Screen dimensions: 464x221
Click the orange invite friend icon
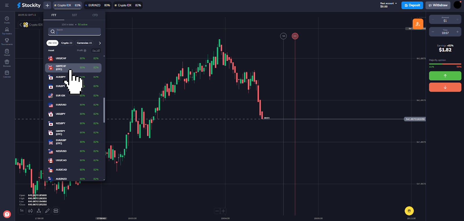[x=418, y=24]
